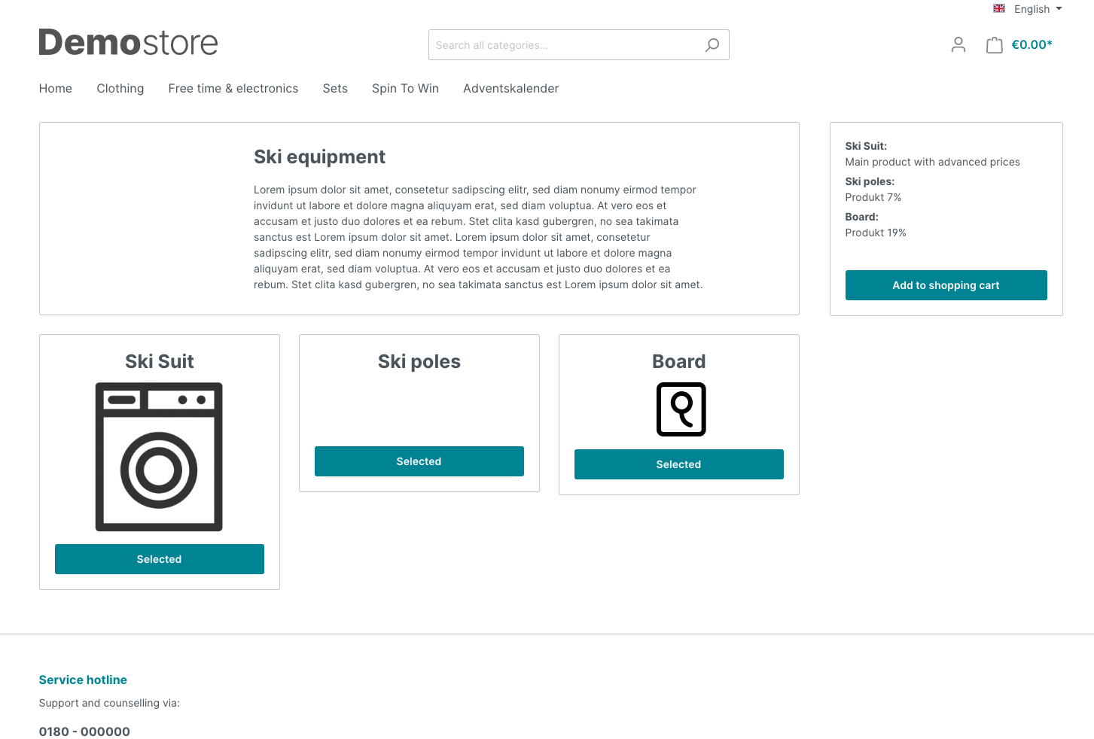The height and width of the screenshot is (739, 1094).
Task: Click the 'Produkt 7%' summary text
Action: pyautogui.click(x=873, y=197)
